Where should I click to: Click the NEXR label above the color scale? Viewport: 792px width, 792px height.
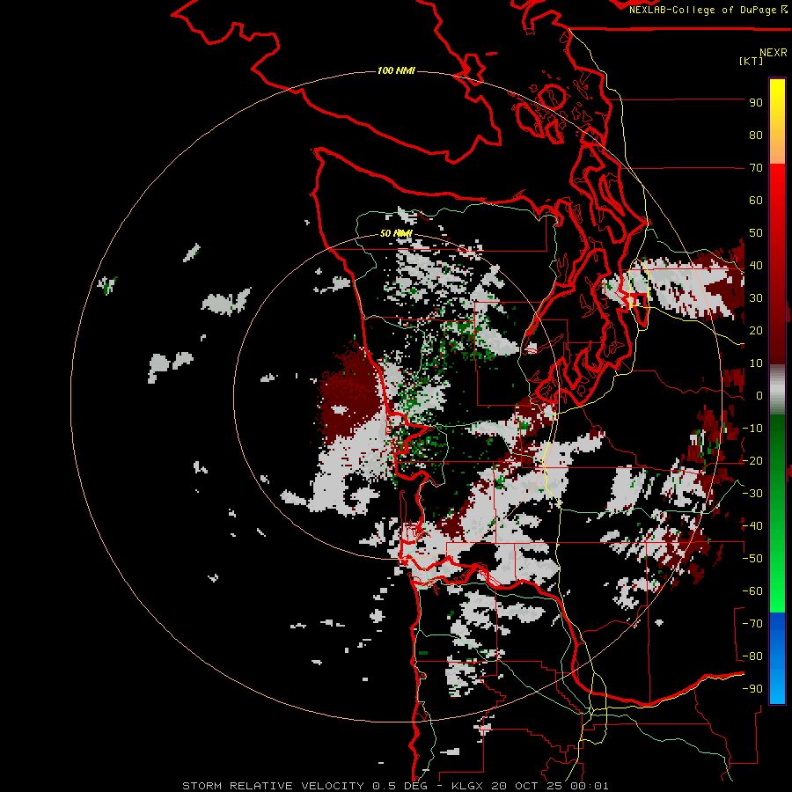pyautogui.click(x=774, y=53)
